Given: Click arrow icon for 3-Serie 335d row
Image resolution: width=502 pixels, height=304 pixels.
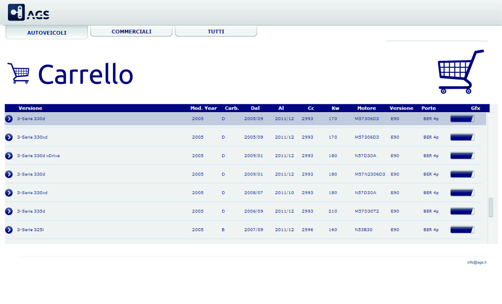Looking at the screenshot, I should 9,211.
